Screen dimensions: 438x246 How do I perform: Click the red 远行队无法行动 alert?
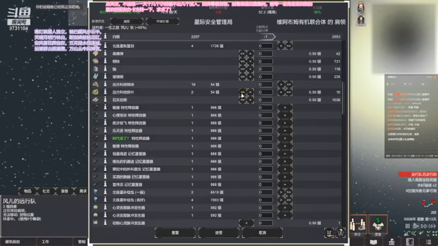[x=418, y=174]
